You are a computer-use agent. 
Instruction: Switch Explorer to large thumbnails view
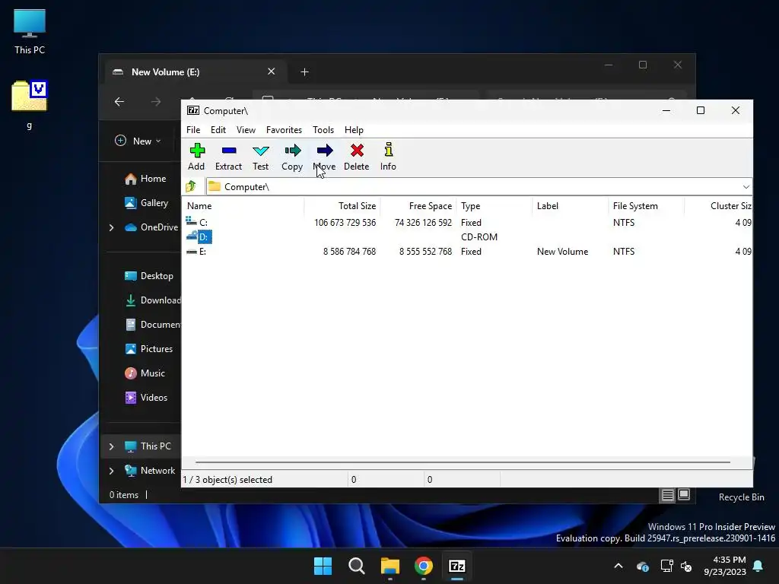(684, 495)
